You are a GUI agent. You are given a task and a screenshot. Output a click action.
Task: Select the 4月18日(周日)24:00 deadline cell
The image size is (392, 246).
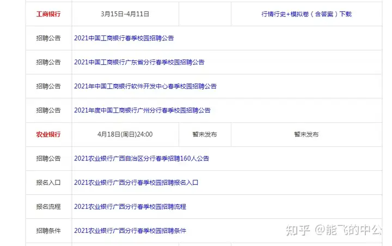click(125, 134)
